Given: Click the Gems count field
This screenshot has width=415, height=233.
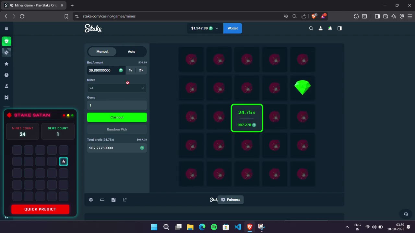Looking at the screenshot, I should (x=117, y=105).
